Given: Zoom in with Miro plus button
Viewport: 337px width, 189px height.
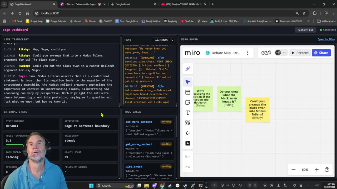Looking at the screenshot, I should 317,170.
